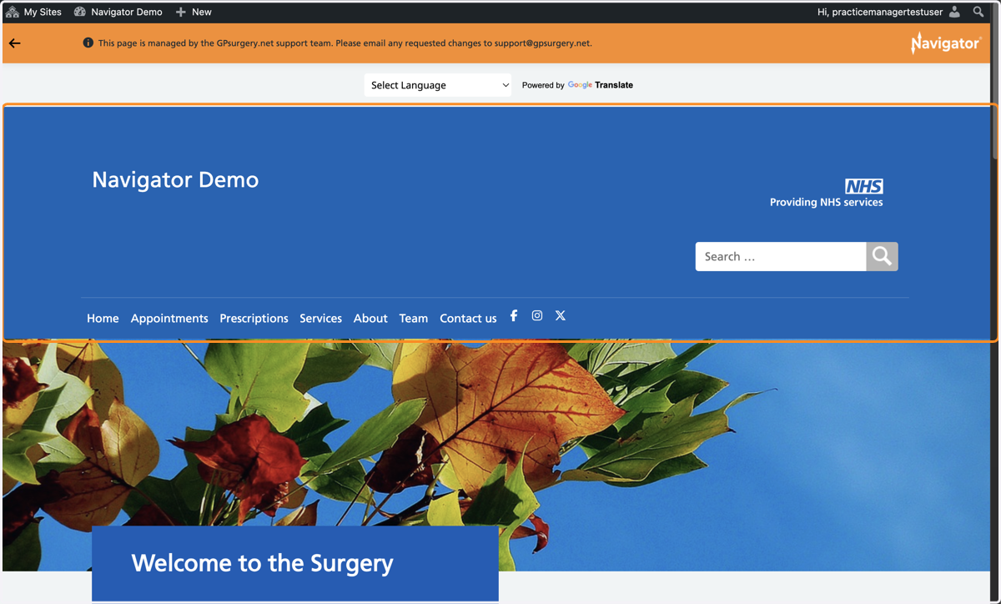Screen dimensions: 1001x604
Task: Click Welcome to the Surgery heading
Action: point(262,563)
